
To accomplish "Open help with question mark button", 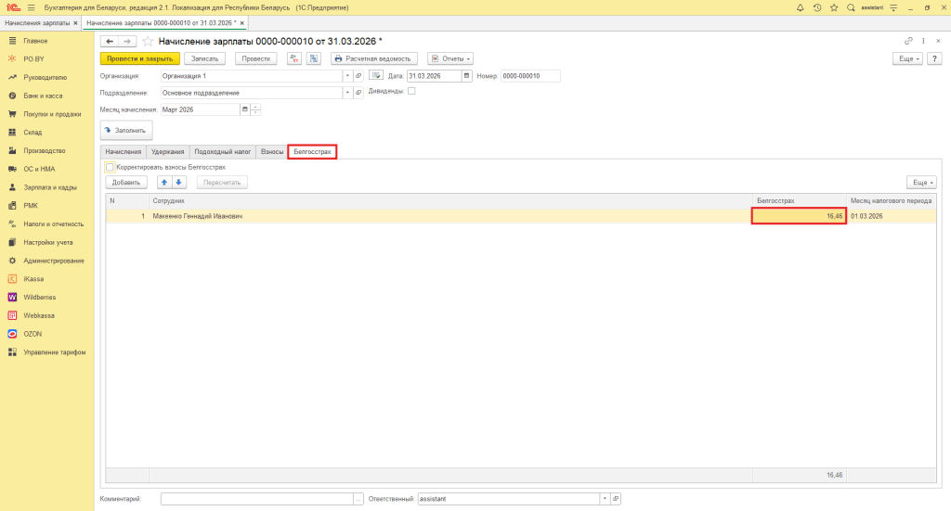I will pos(934,58).
